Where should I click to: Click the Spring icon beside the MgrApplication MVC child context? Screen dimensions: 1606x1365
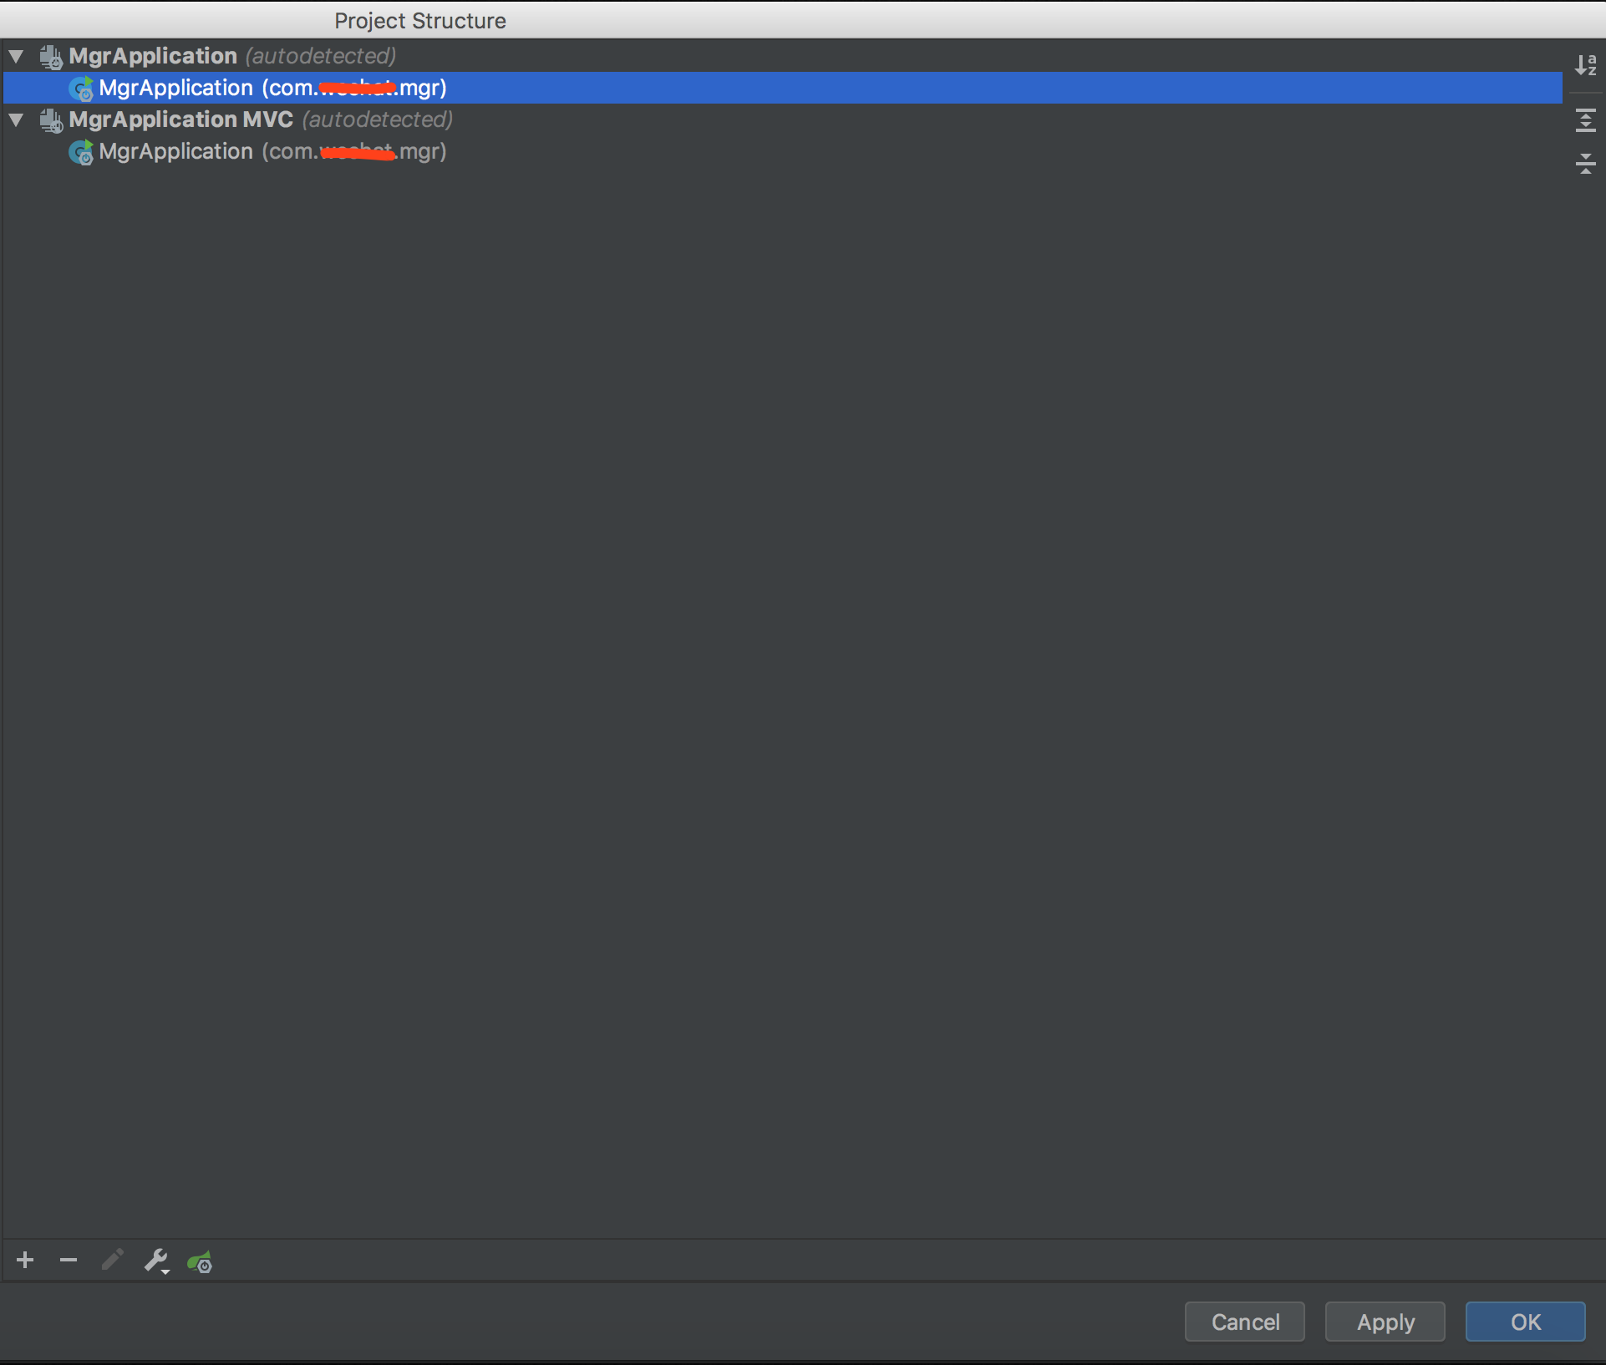click(82, 152)
